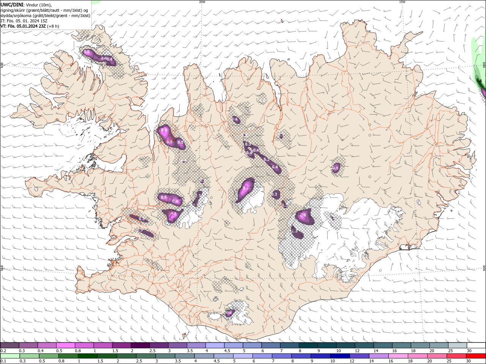Pick the teal 12 swatch in snow scale
This screenshot has width=486, height=364.
tap(364, 345)
